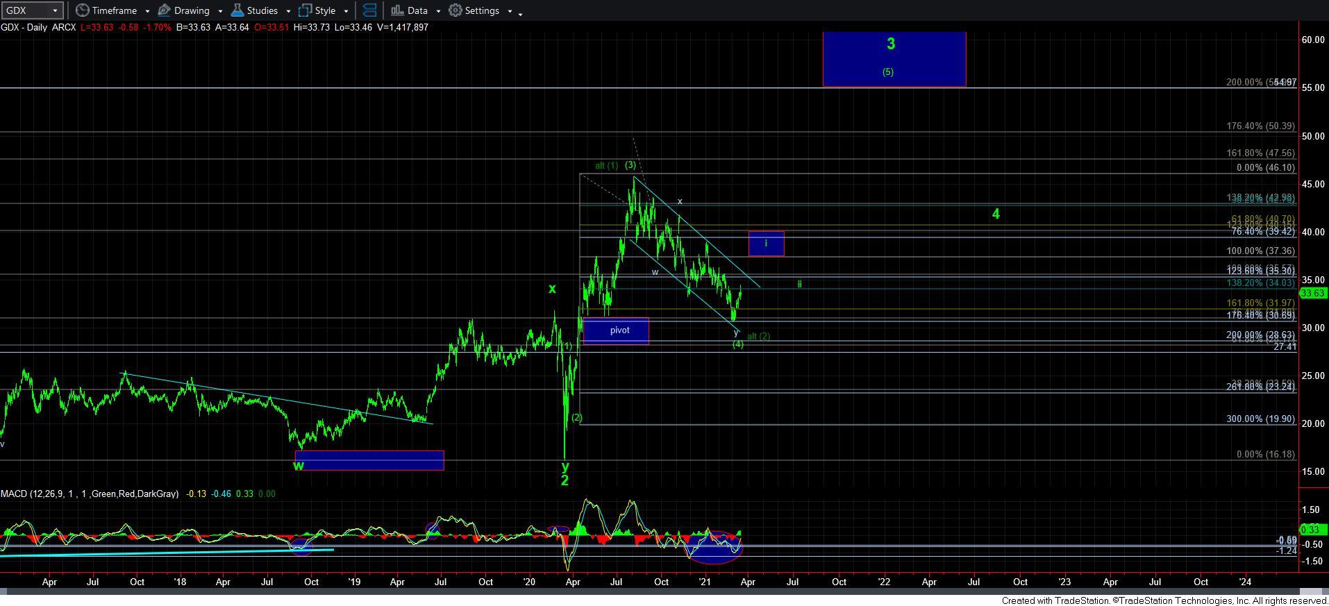Expand the Drawing dropdown arrow

tap(220, 11)
